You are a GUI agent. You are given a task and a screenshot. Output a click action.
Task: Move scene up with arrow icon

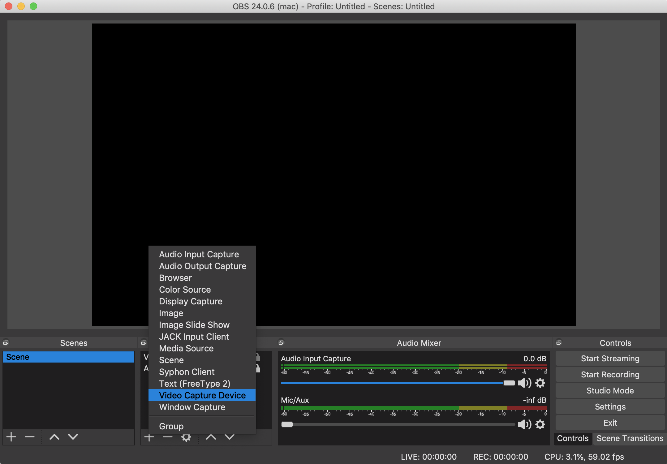(x=54, y=437)
